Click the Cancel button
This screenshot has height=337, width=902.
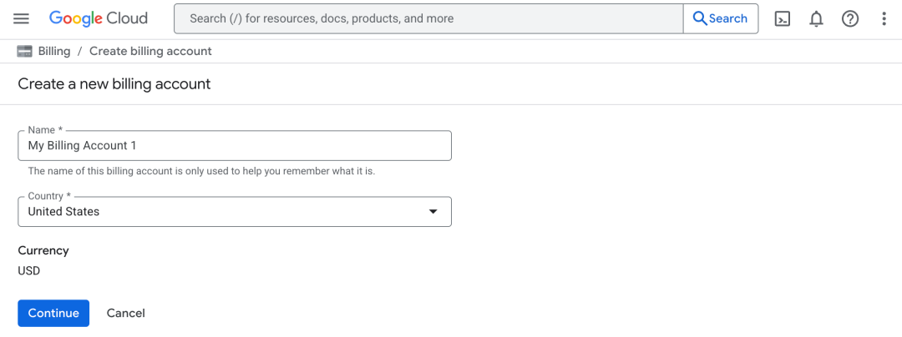[126, 314]
